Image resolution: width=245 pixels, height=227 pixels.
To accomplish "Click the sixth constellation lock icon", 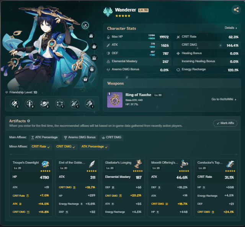I will coord(85,79).
